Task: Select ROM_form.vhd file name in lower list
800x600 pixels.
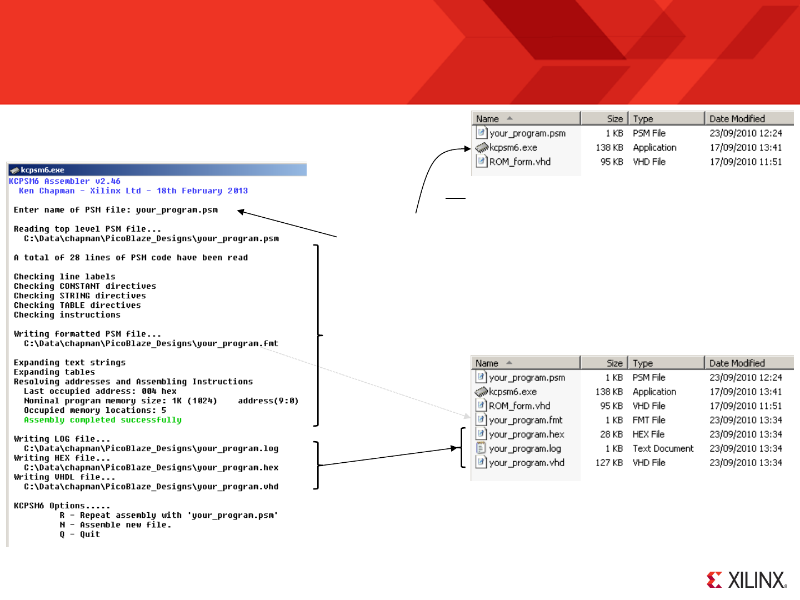Action: pyautogui.click(x=519, y=406)
